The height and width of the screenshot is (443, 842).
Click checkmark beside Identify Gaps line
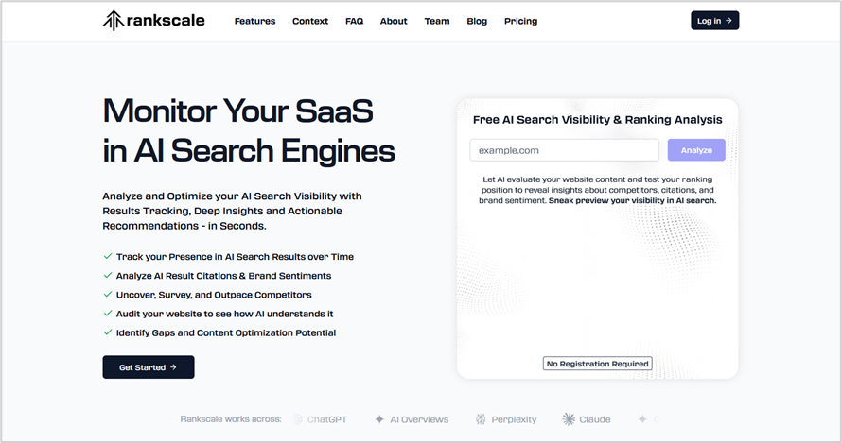[108, 332]
